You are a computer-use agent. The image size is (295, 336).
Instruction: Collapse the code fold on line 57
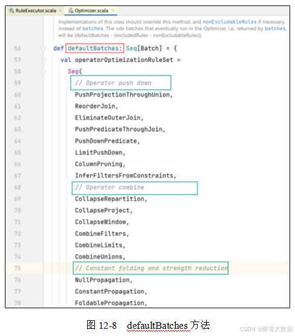[44, 60]
